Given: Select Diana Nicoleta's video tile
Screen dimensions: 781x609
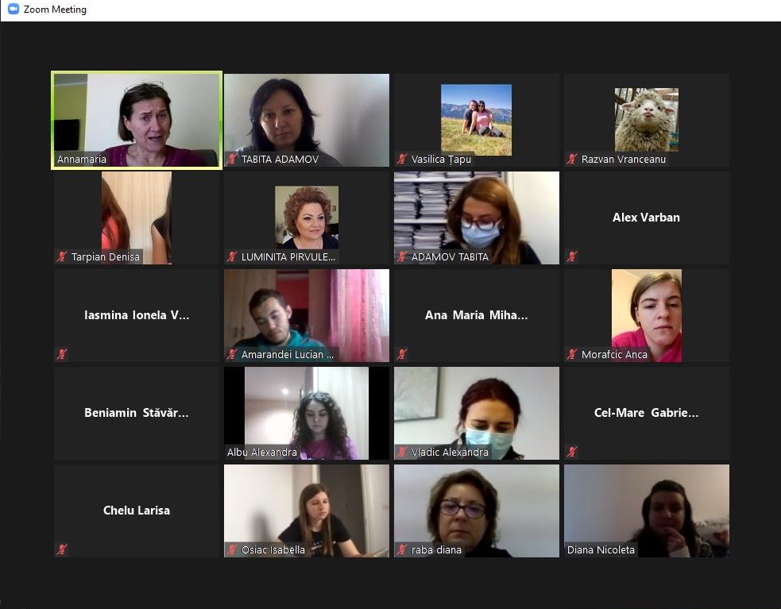Looking at the screenshot, I should [647, 511].
